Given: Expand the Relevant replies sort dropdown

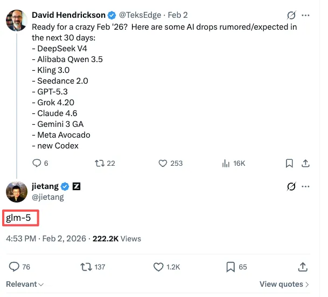Looking at the screenshot, I should [x=25, y=284].
